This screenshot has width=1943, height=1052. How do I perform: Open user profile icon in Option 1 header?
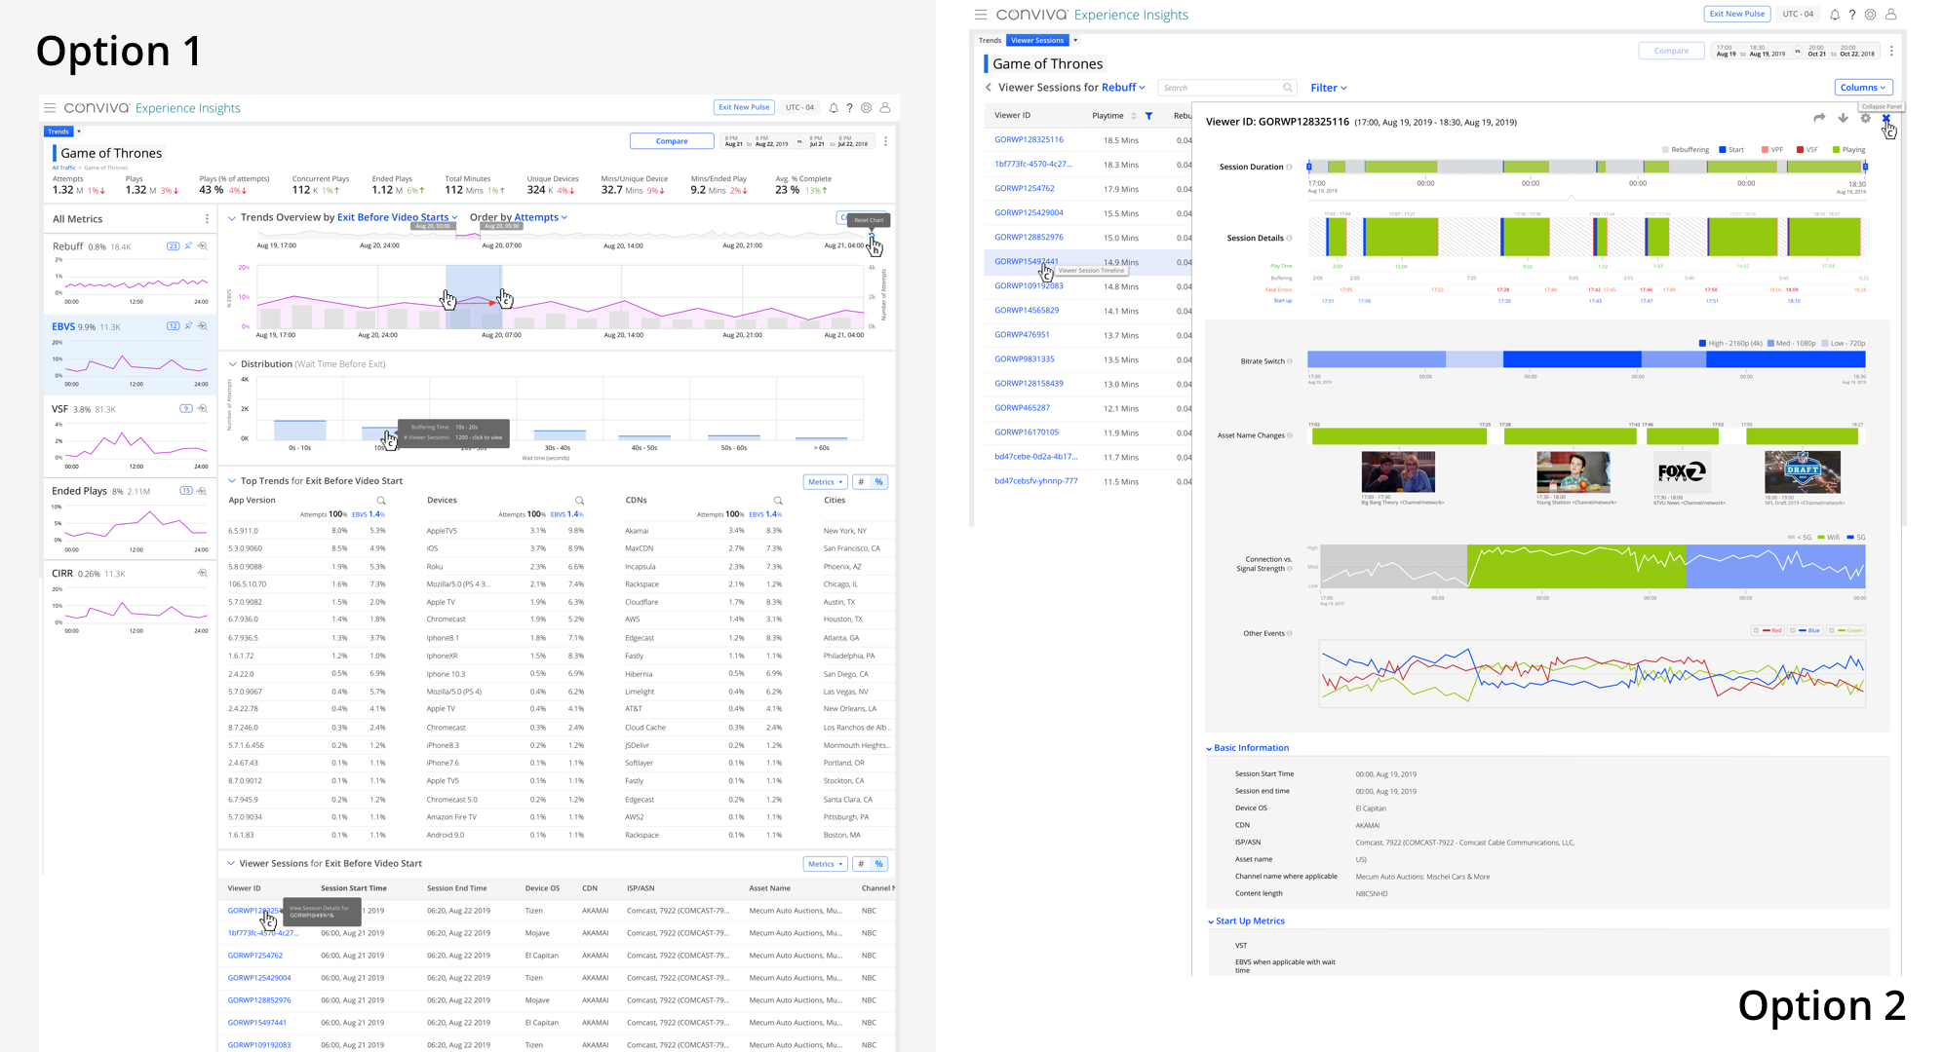[x=885, y=108]
